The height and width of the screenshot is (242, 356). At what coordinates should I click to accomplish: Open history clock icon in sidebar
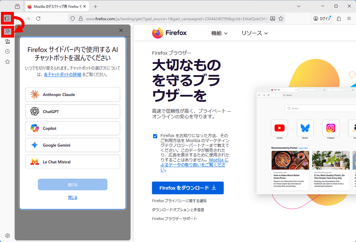coord(7,52)
